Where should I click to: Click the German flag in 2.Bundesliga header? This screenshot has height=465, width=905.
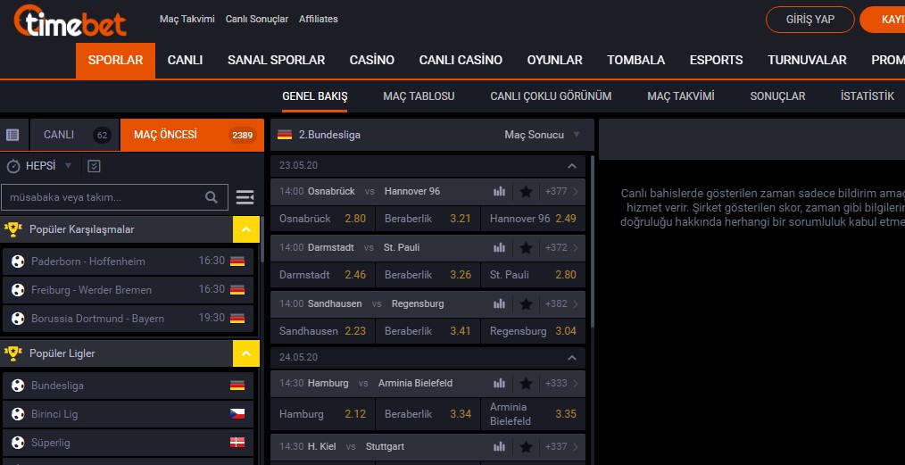point(285,135)
